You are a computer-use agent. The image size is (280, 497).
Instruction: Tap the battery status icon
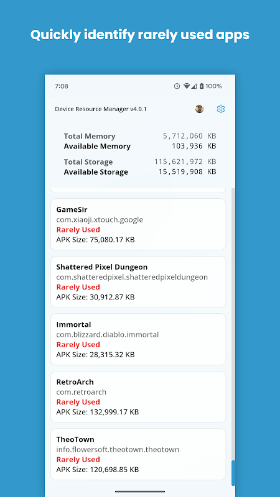(201, 86)
